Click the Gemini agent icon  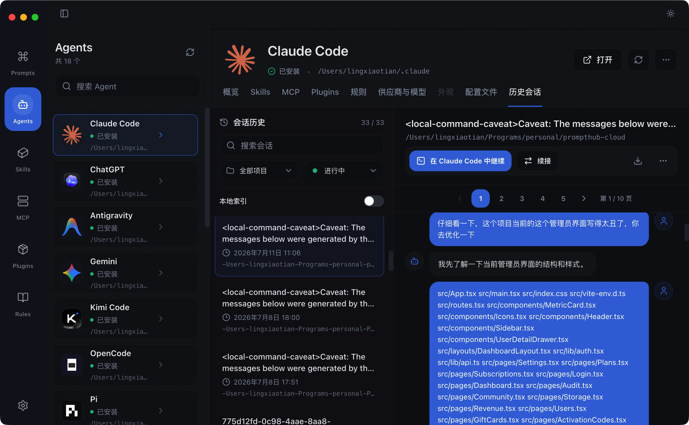point(72,273)
